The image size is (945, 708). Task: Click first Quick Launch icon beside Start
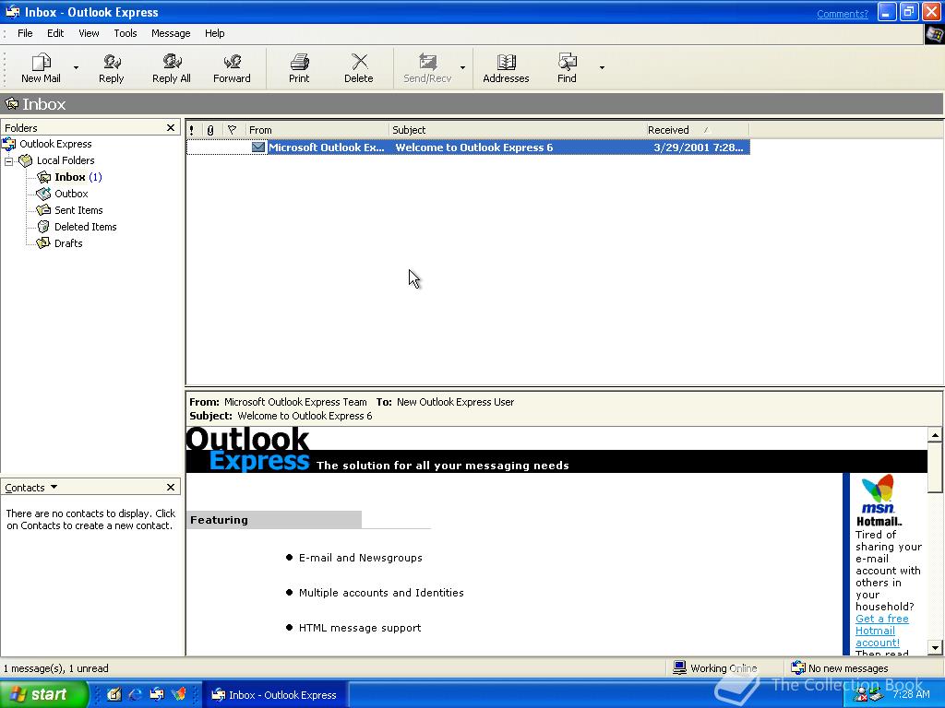[x=114, y=695]
